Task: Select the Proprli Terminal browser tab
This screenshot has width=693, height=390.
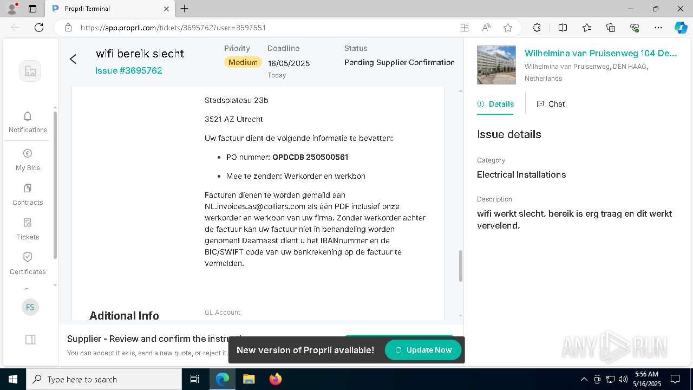Action: pyautogui.click(x=110, y=9)
